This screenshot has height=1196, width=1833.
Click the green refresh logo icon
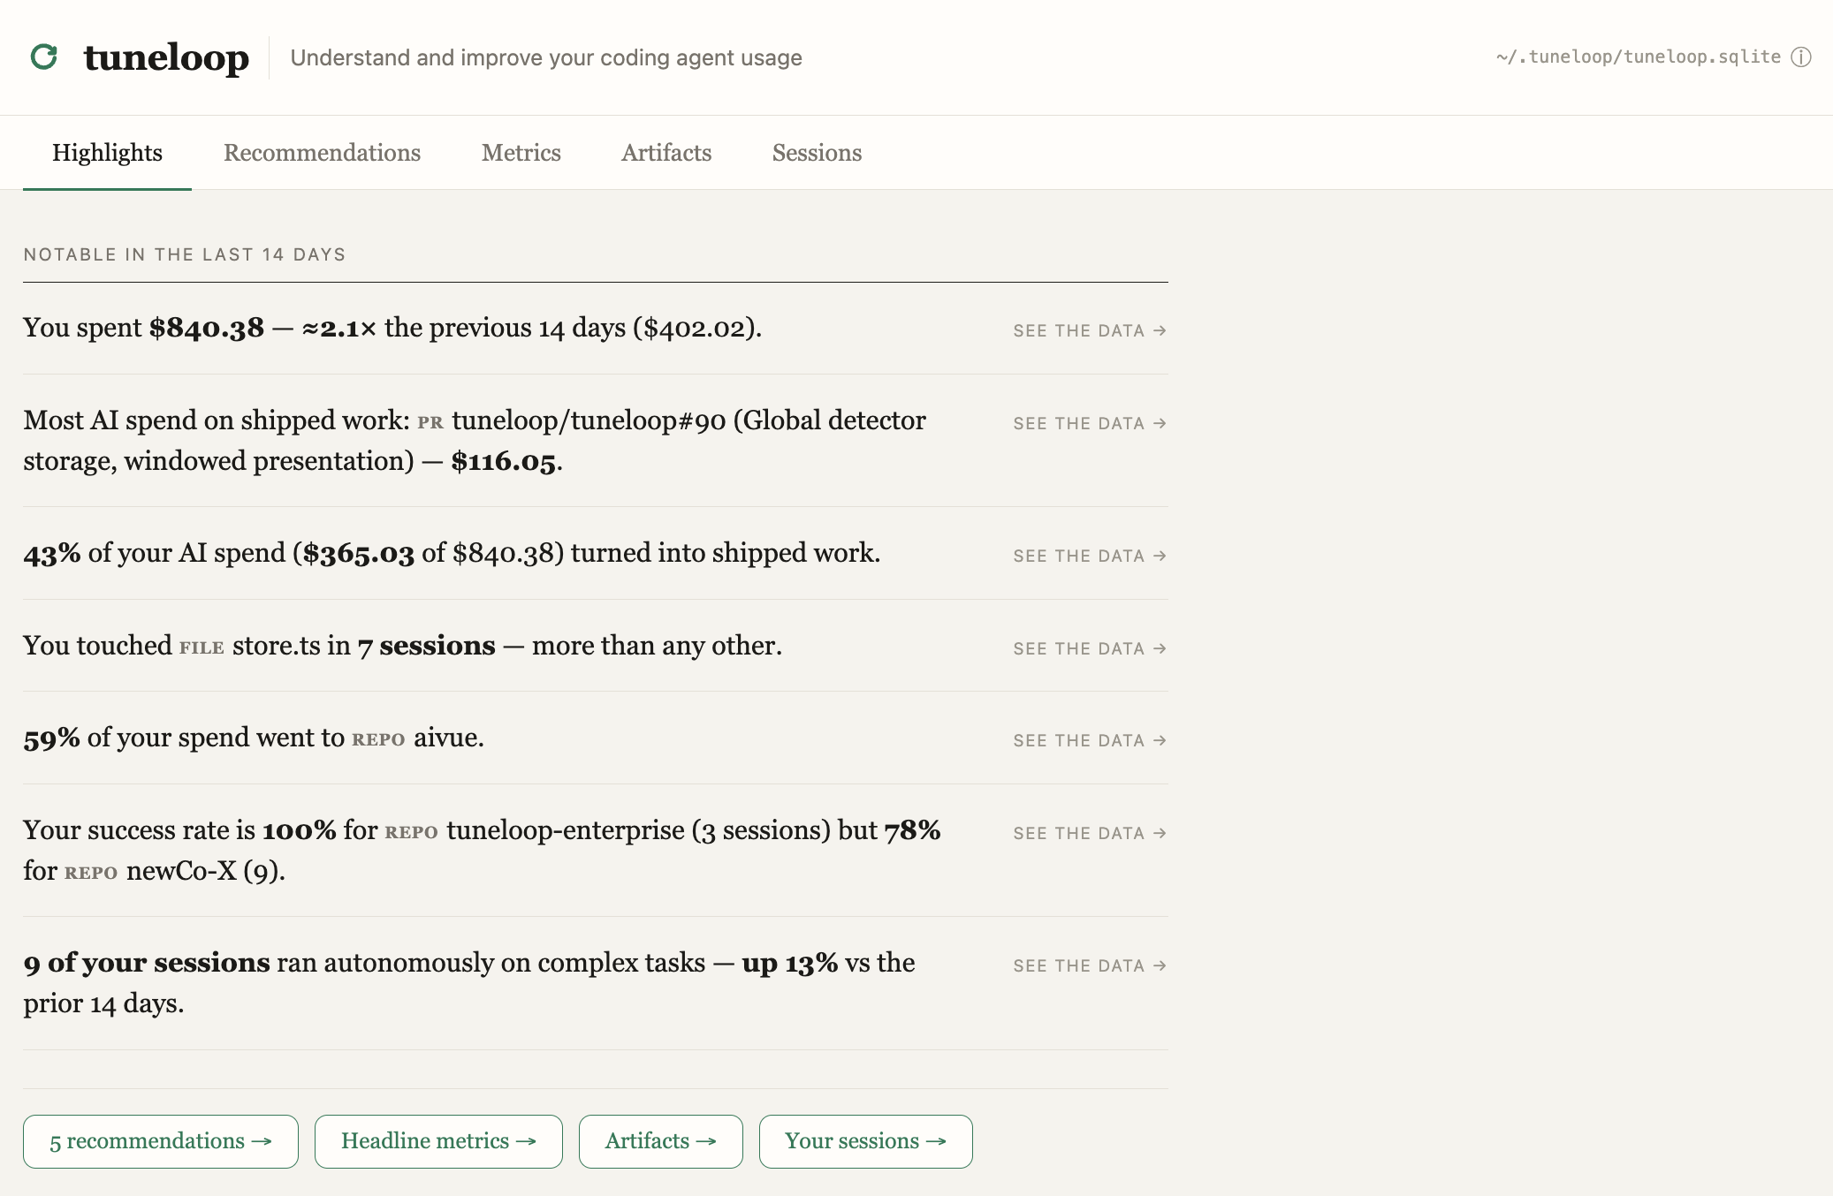(44, 57)
